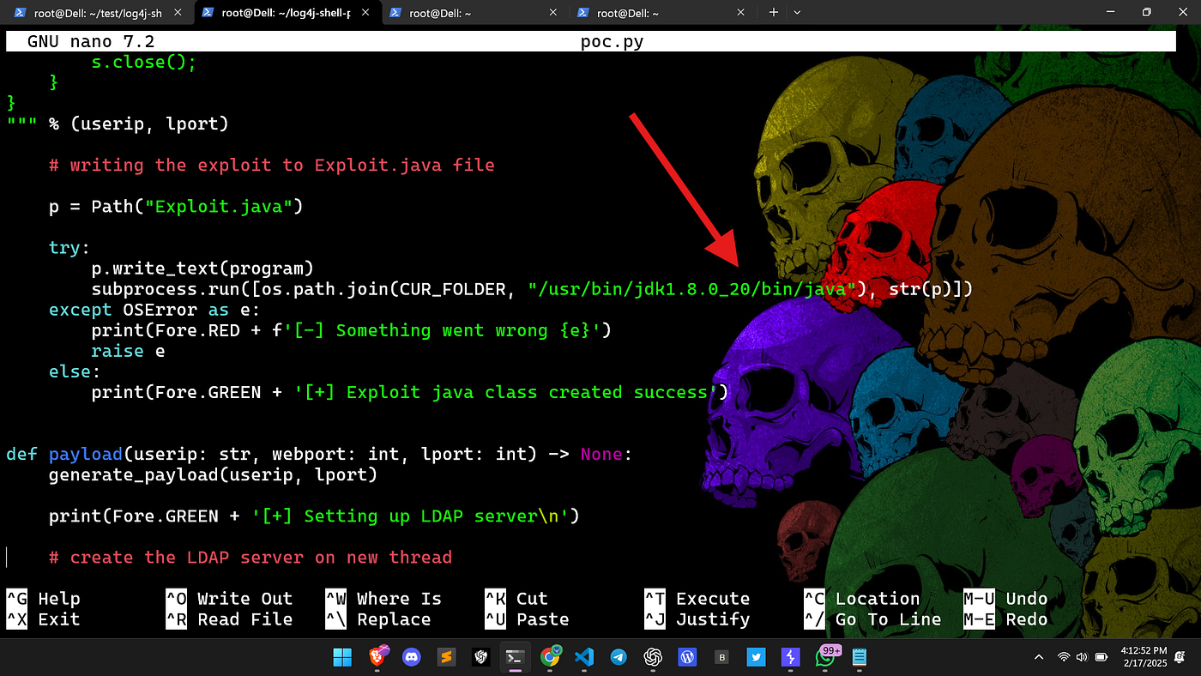Viewport: 1201px width, 676px height.
Task: Open the new tab profile dropdown arrow
Action: 797,12
